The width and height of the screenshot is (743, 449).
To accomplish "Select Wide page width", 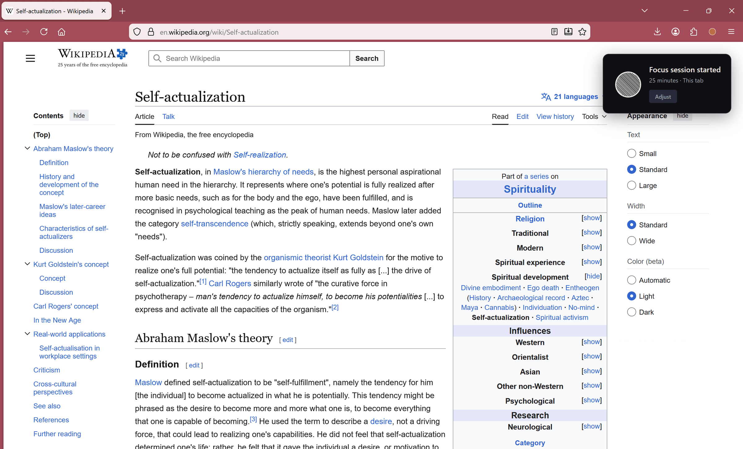I will pyautogui.click(x=632, y=240).
